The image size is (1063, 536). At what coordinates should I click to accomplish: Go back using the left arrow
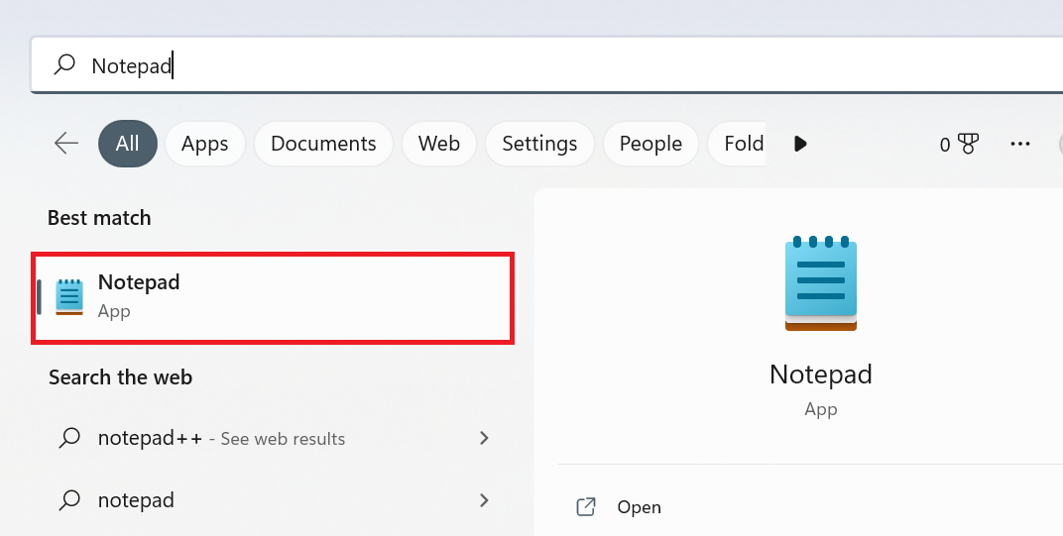point(66,143)
